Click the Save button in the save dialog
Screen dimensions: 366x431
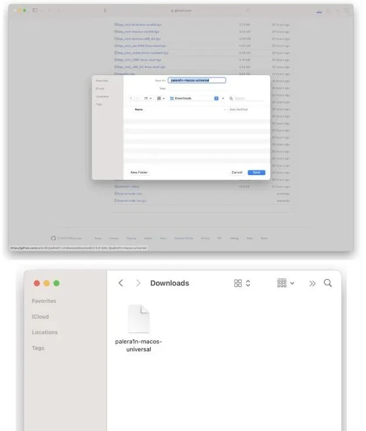click(256, 172)
